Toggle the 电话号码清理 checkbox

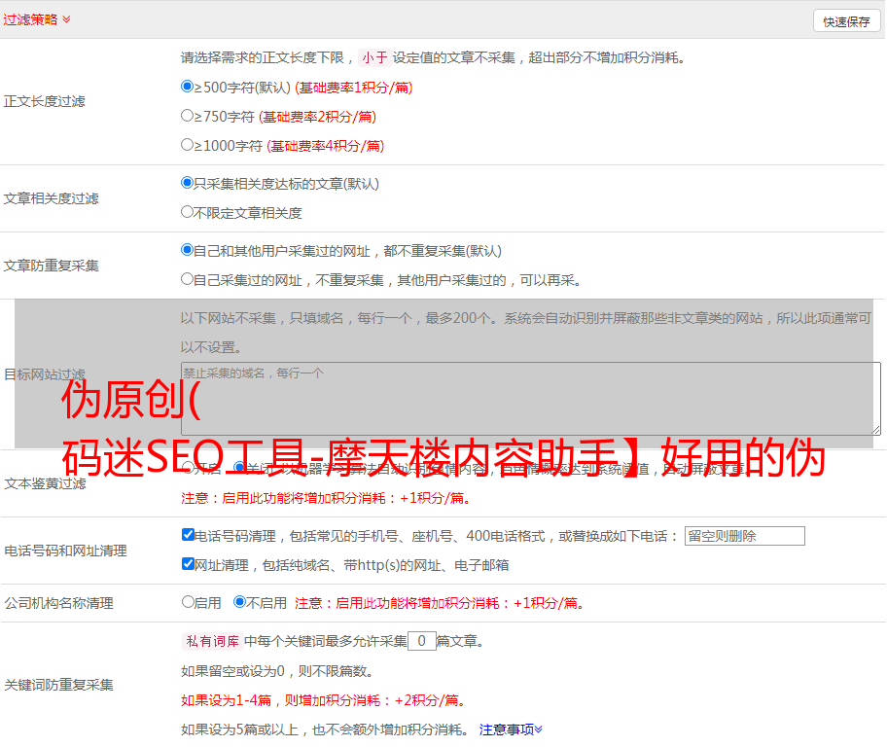coord(188,535)
